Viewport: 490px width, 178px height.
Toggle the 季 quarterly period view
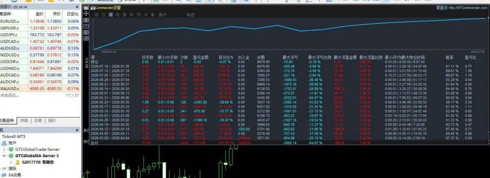click(x=124, y=15)
